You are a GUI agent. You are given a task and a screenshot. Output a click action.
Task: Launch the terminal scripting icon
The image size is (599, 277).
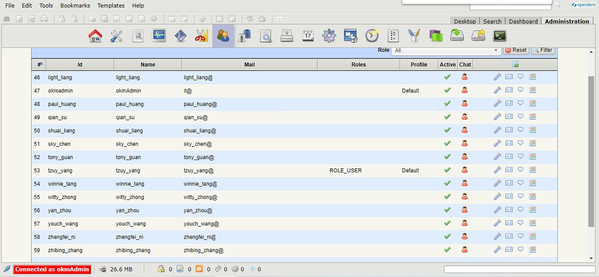tap(500, 36)
